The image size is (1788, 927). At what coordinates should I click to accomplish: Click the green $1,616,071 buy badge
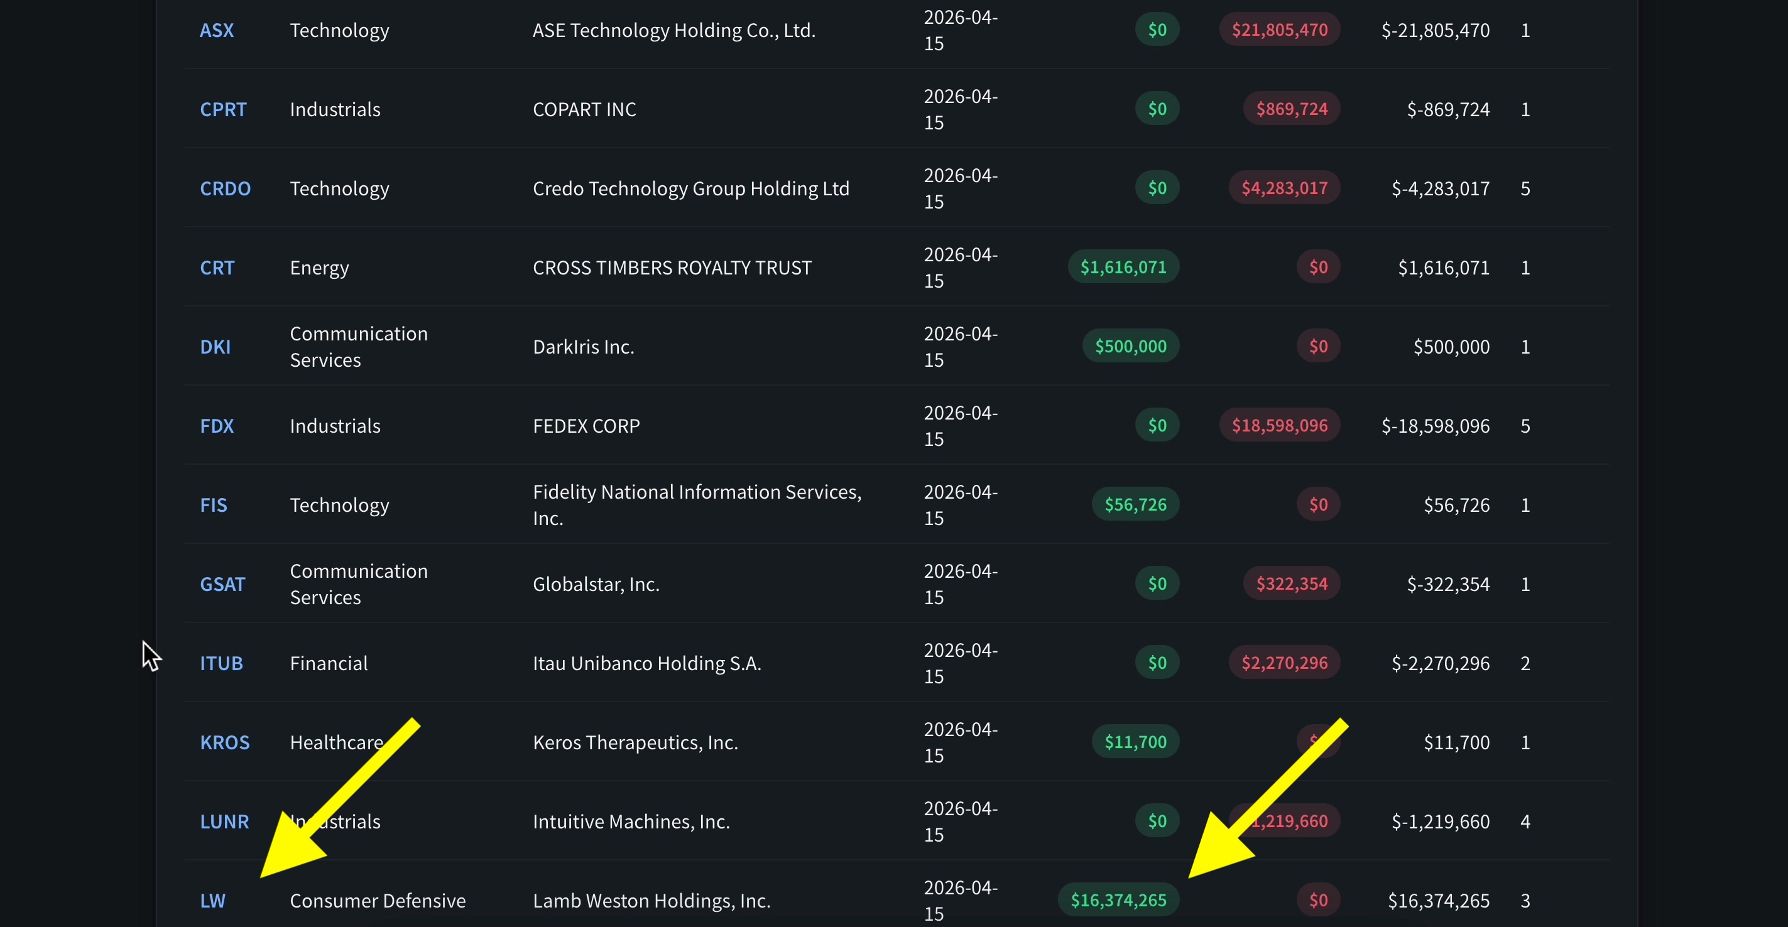click(1123, 266)
